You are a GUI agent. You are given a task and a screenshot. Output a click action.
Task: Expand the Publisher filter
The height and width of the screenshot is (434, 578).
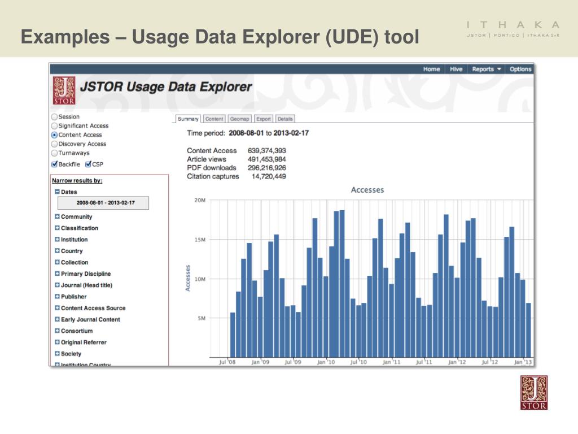(x=57, y=297)
